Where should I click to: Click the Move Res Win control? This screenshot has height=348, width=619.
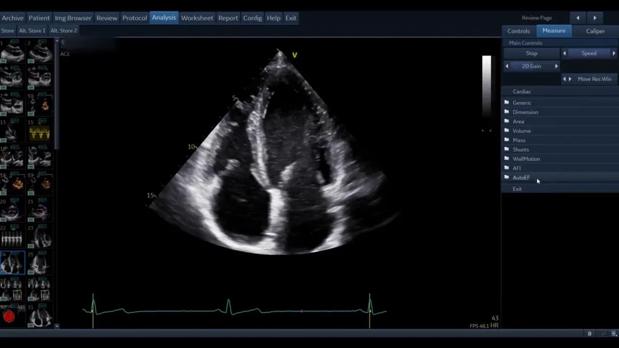[x=594, y=79]
